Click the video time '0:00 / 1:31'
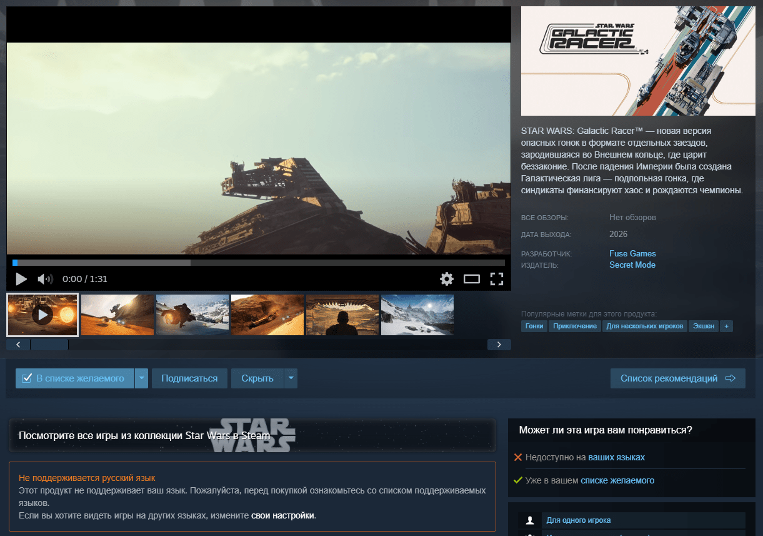The height and width of the screenshot is (536, 763). coord(85,279)
